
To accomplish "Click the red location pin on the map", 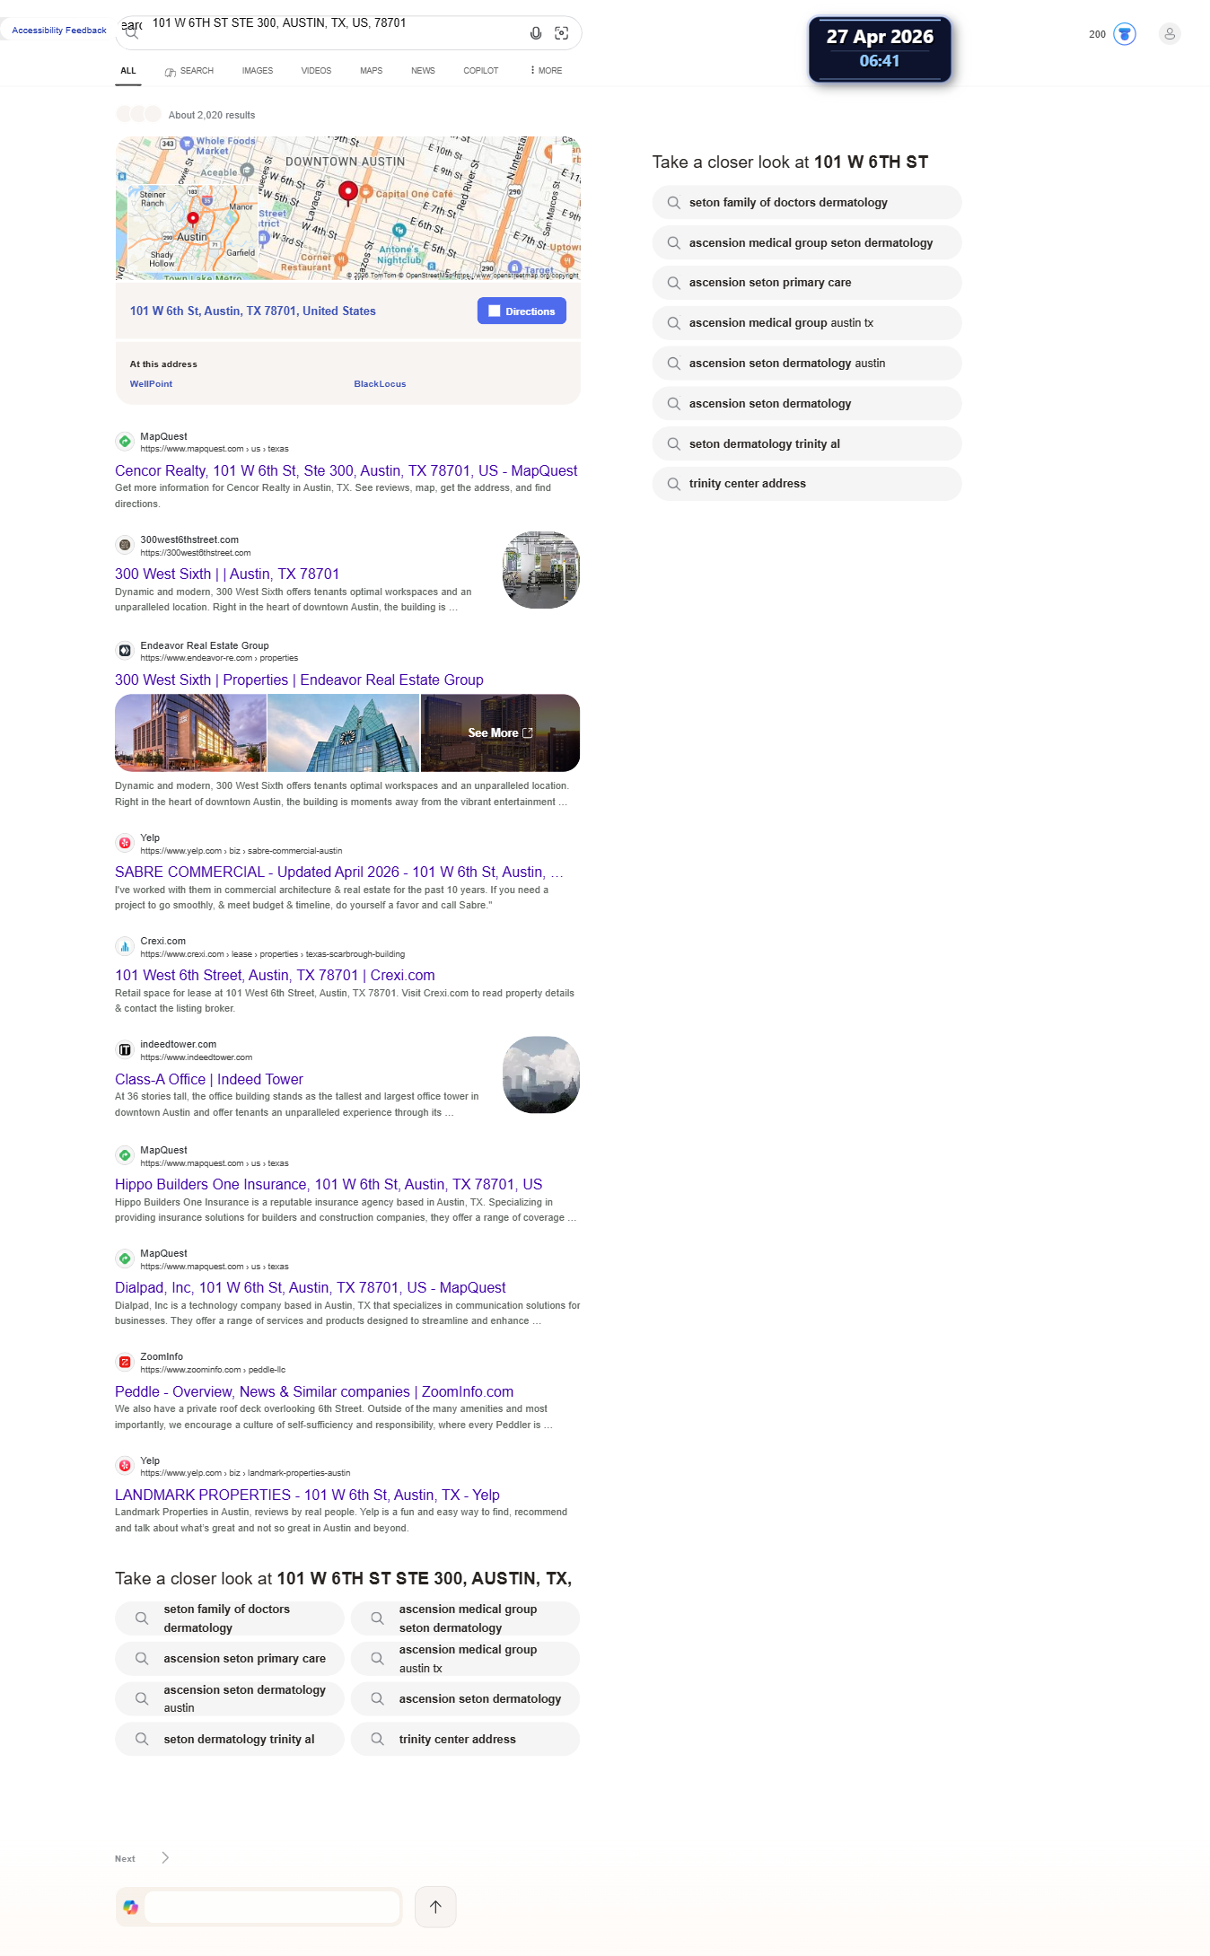I will (x=348, y=192).
